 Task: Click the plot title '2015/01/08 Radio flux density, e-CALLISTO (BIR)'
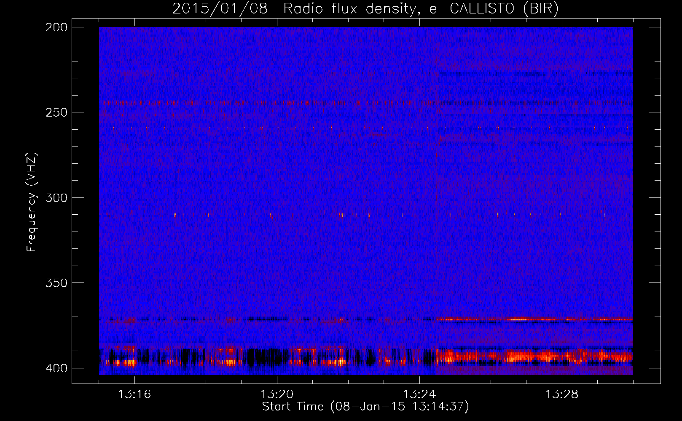pos(365,9)
